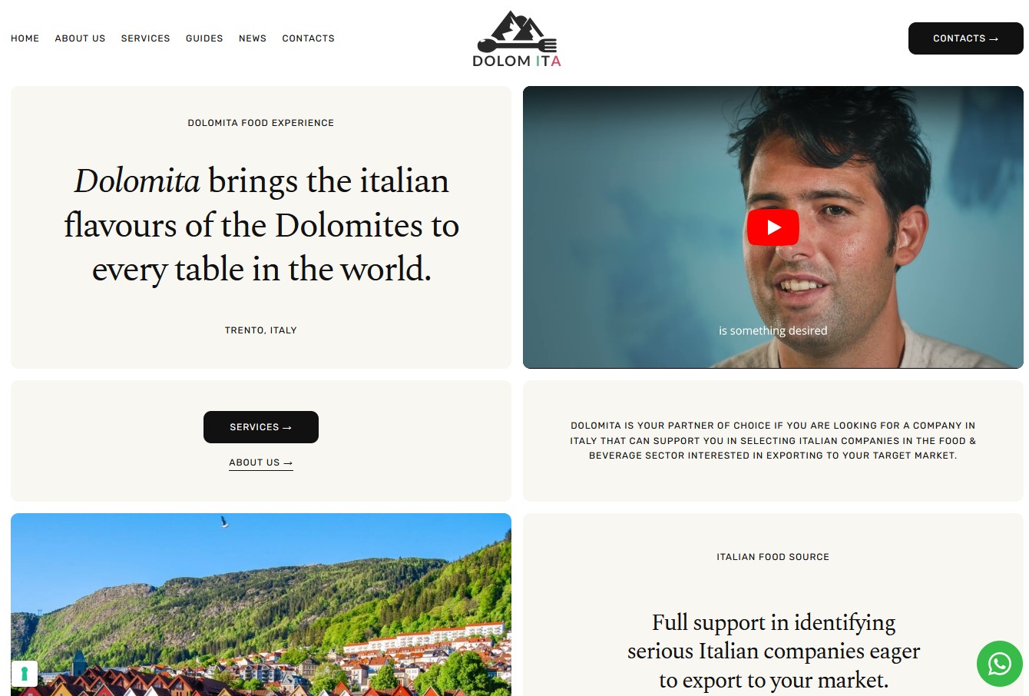Click the Italian Food Source label
The width and height of the screenshot is (1029, 696).
click(773, 557)
